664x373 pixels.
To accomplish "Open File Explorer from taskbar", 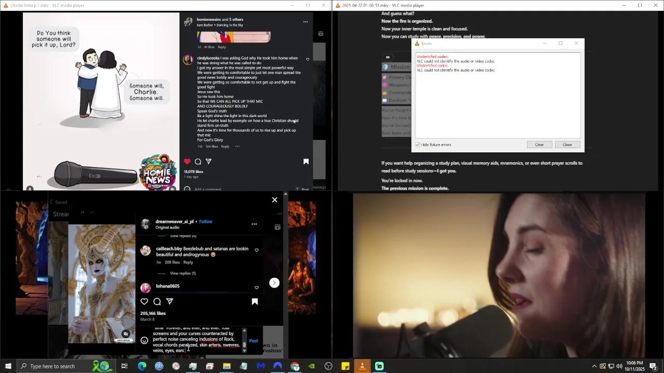I will click(x=227, y=366).
